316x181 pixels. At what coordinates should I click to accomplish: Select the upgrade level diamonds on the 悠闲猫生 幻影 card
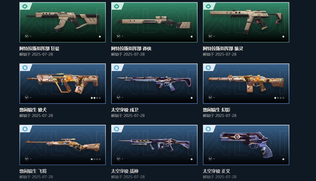pos(279,98)
